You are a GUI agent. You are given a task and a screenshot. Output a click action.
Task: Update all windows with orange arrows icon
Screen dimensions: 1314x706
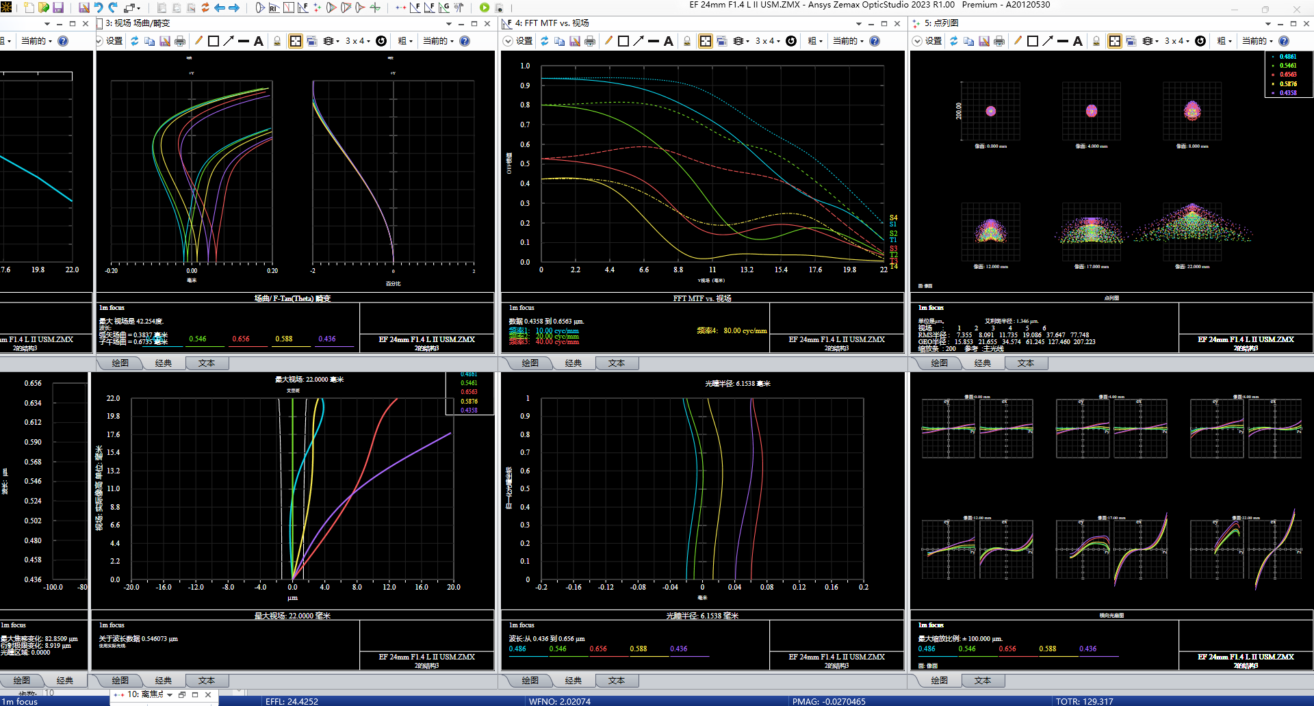(x=205, y=8)
